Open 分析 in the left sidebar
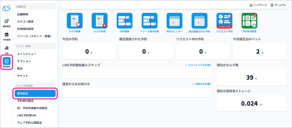 pos(7,50)
